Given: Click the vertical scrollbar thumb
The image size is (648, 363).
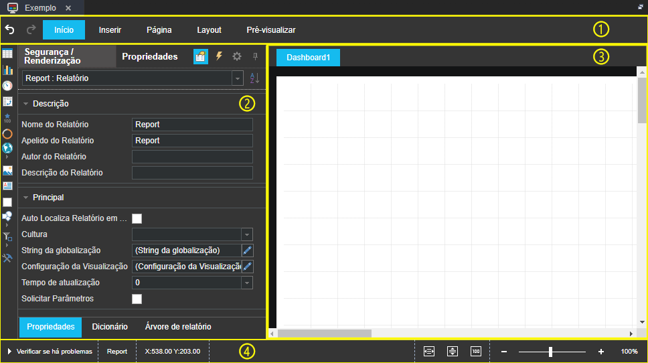Looking at the screenshot, I should pyautogui.click(x=642, y=100).
